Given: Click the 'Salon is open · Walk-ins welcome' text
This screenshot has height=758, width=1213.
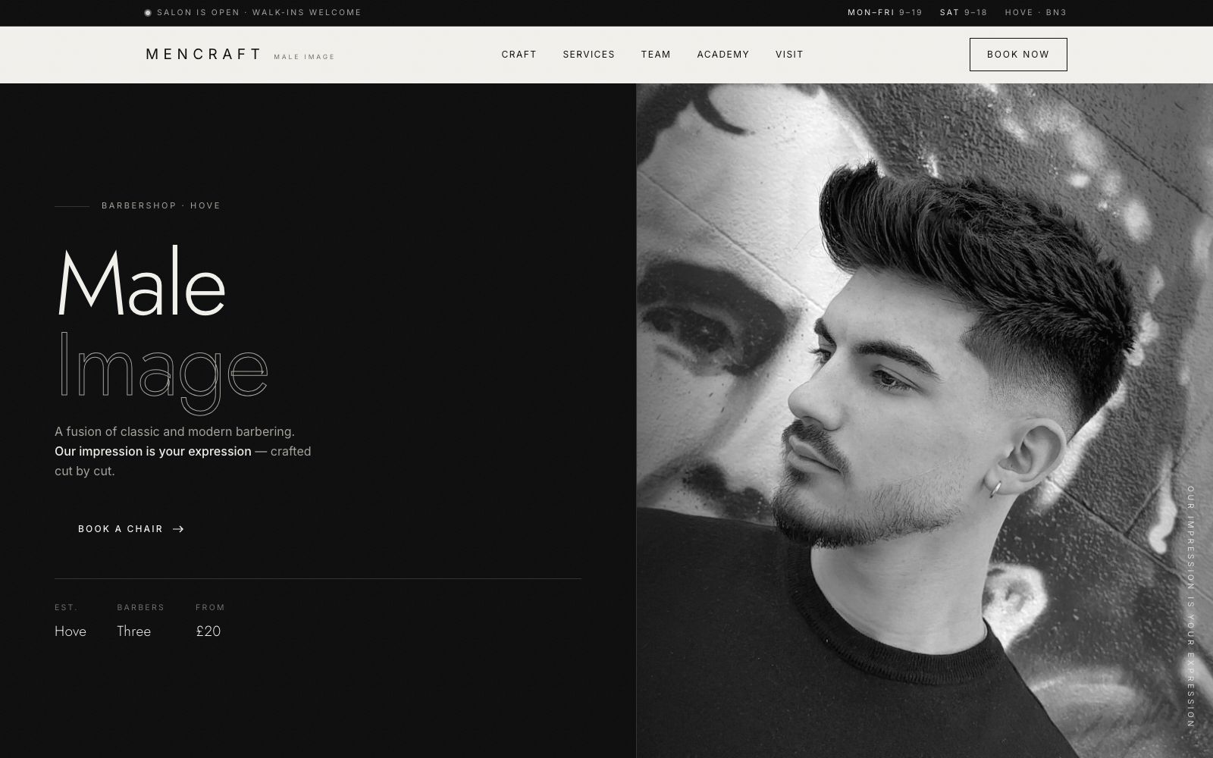Looking at the screenshot, I should (x=259, y=13).
